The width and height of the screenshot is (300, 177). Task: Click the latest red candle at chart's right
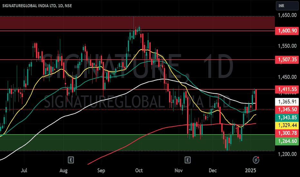click(256, 99)
